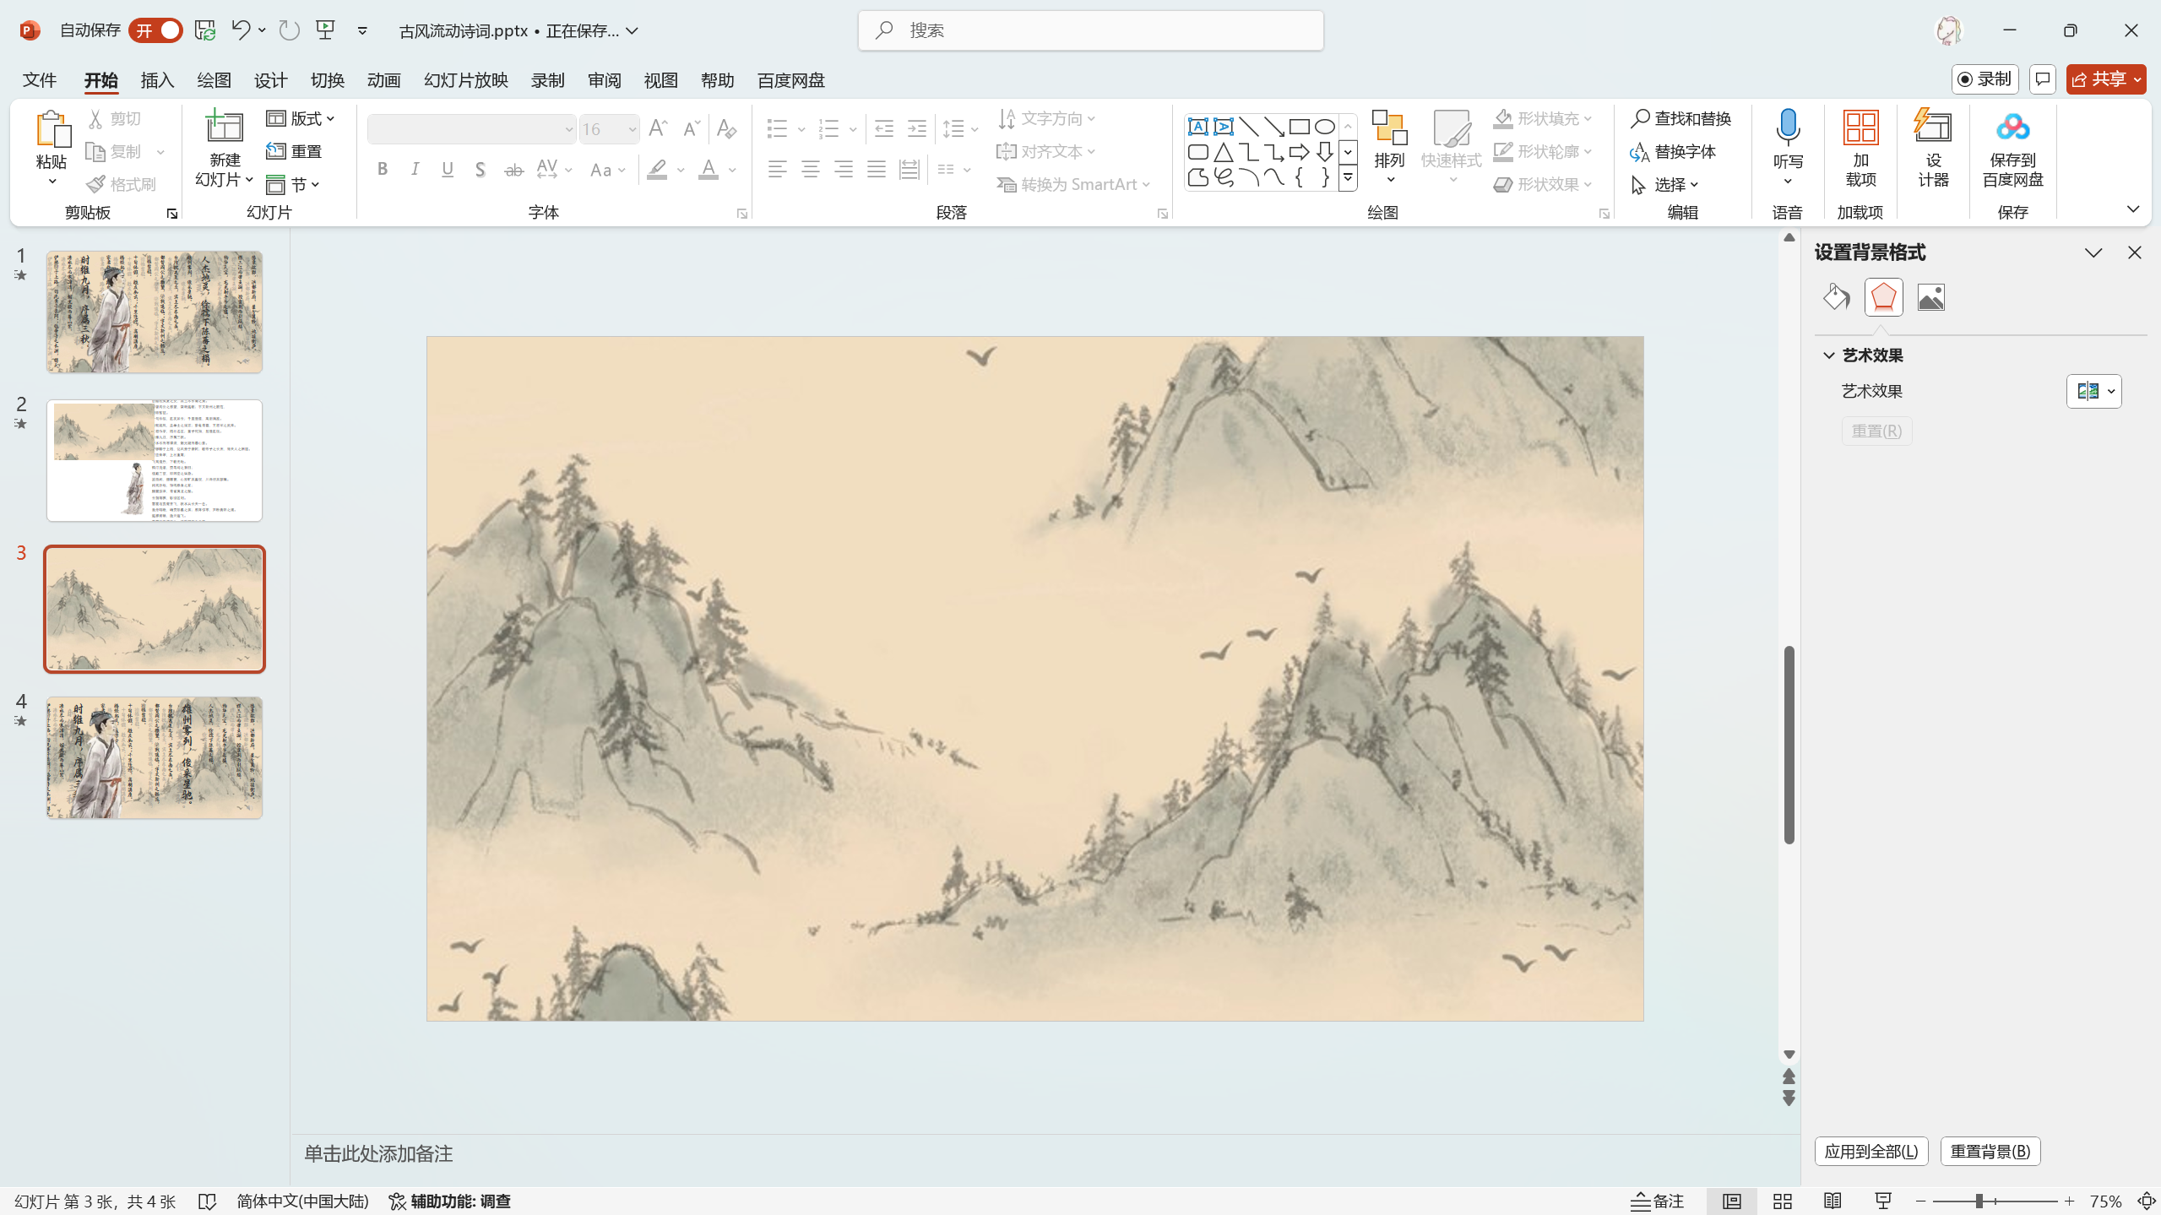This screenshot has width=2161, height=1215.
Task: Open the comments icon
Action: [x=2042, y=79]
